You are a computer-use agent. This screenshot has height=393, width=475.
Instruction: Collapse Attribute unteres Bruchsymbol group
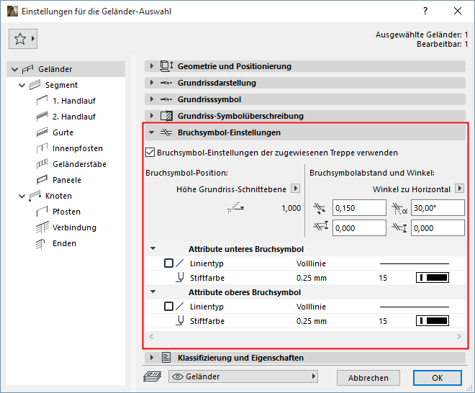click(x=153, y=248)
